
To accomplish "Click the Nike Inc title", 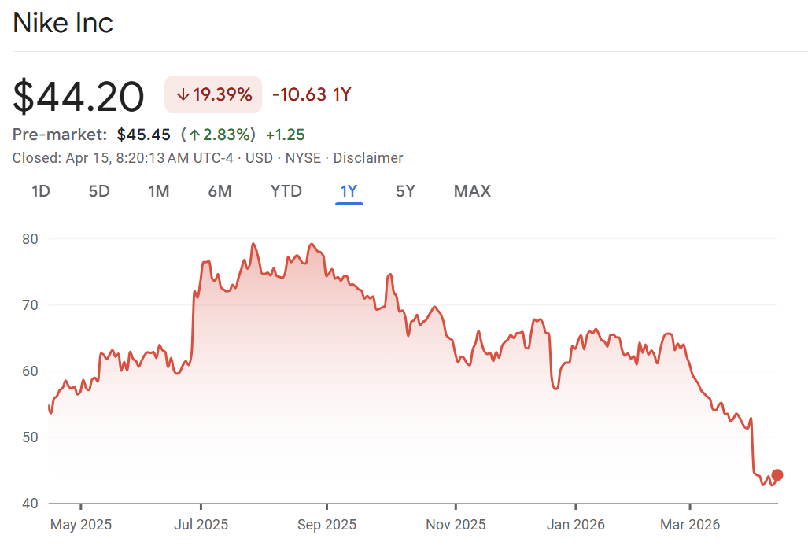I will pos(63,23).
